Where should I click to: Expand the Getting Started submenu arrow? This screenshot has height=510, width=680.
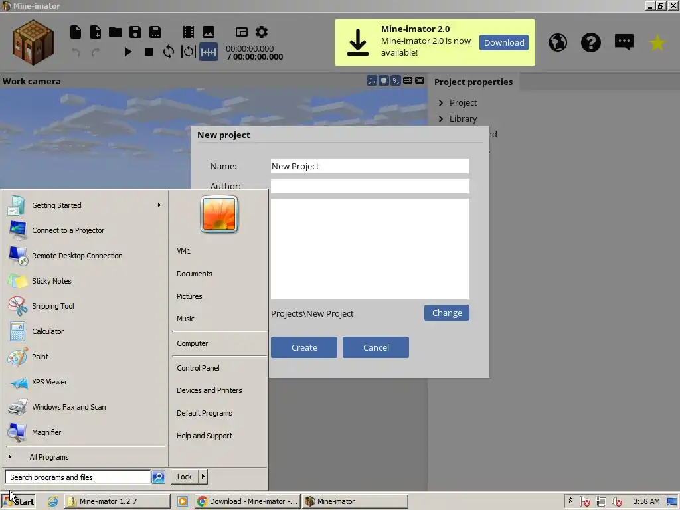click(x=159, y=205)
